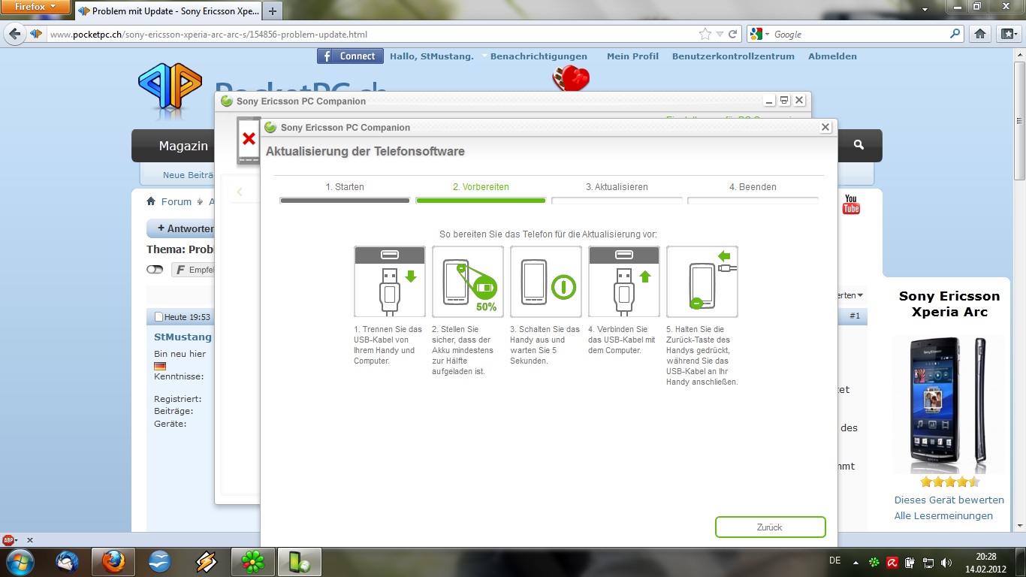Switch to PC Companion in the taskbar
The height and width of the screenshot is (577, 1026).
(300, 561)
